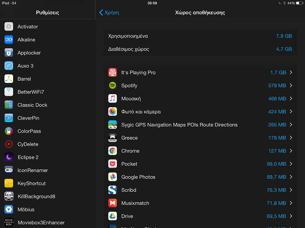Go back to Χρήση screen
The image size is (305, 228).
pos(109,13)
